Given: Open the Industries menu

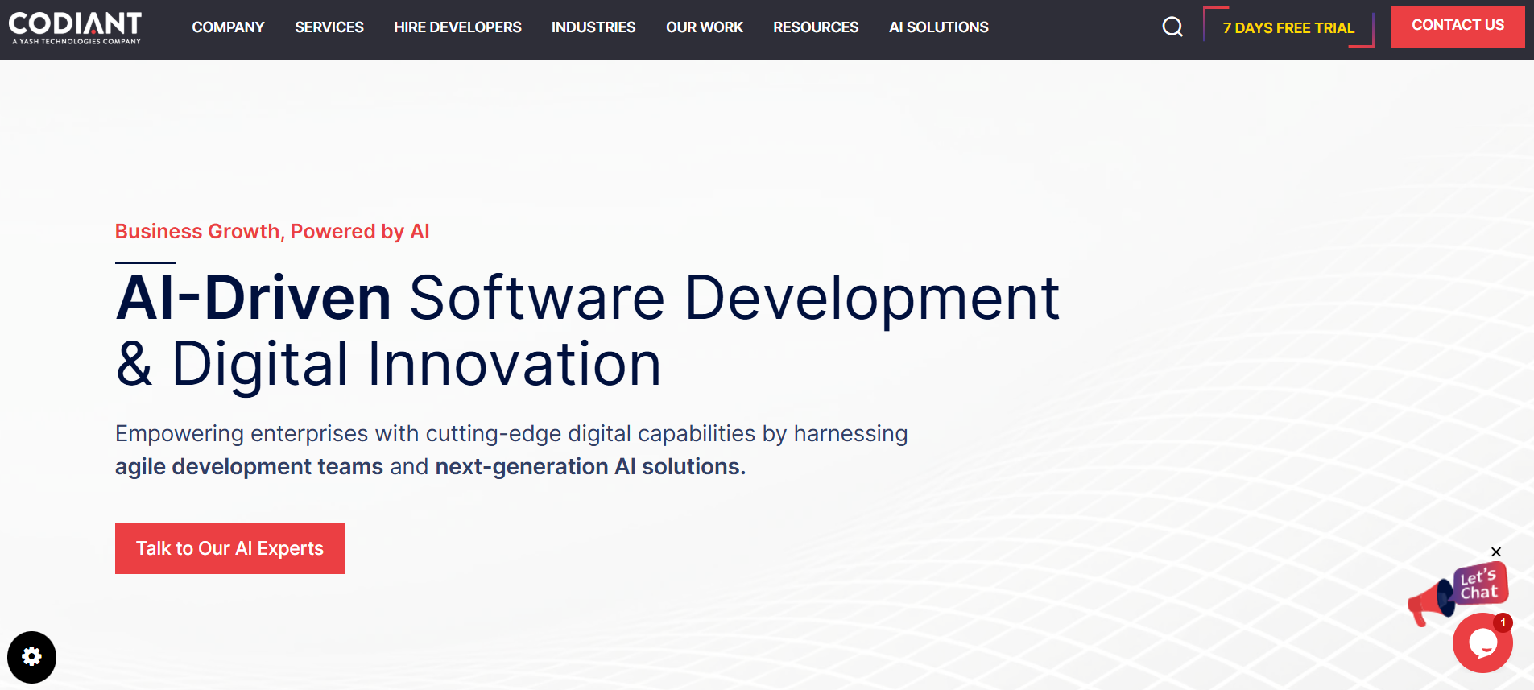Looking at the screenshot, I should (x=593, y=27).
